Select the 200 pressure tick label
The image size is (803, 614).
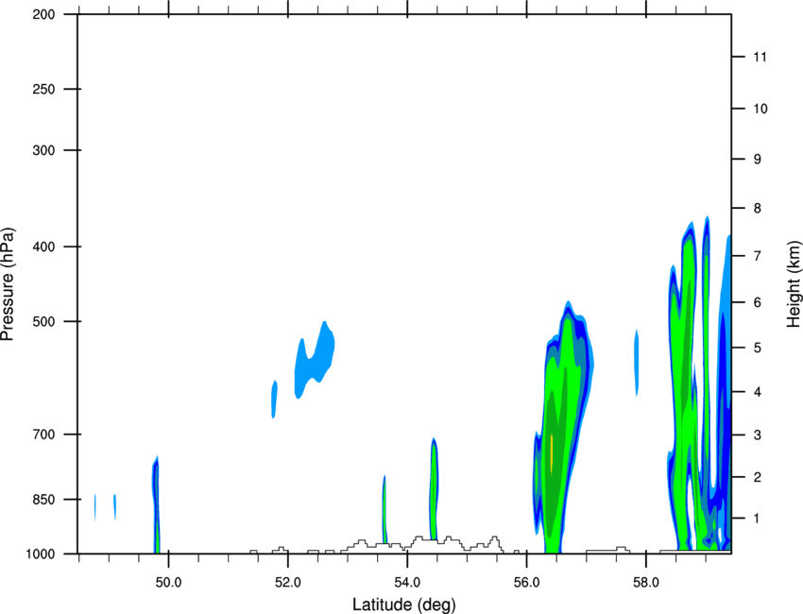coord(43,14)
